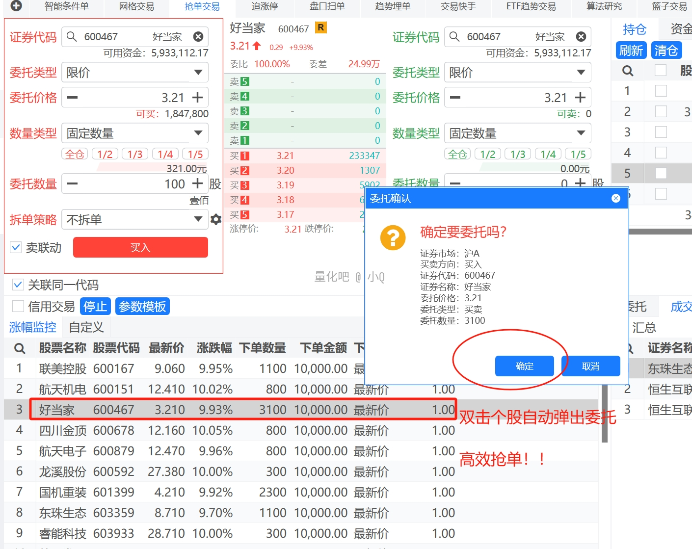Increase buy price with the plus icon

click(197, 98)
